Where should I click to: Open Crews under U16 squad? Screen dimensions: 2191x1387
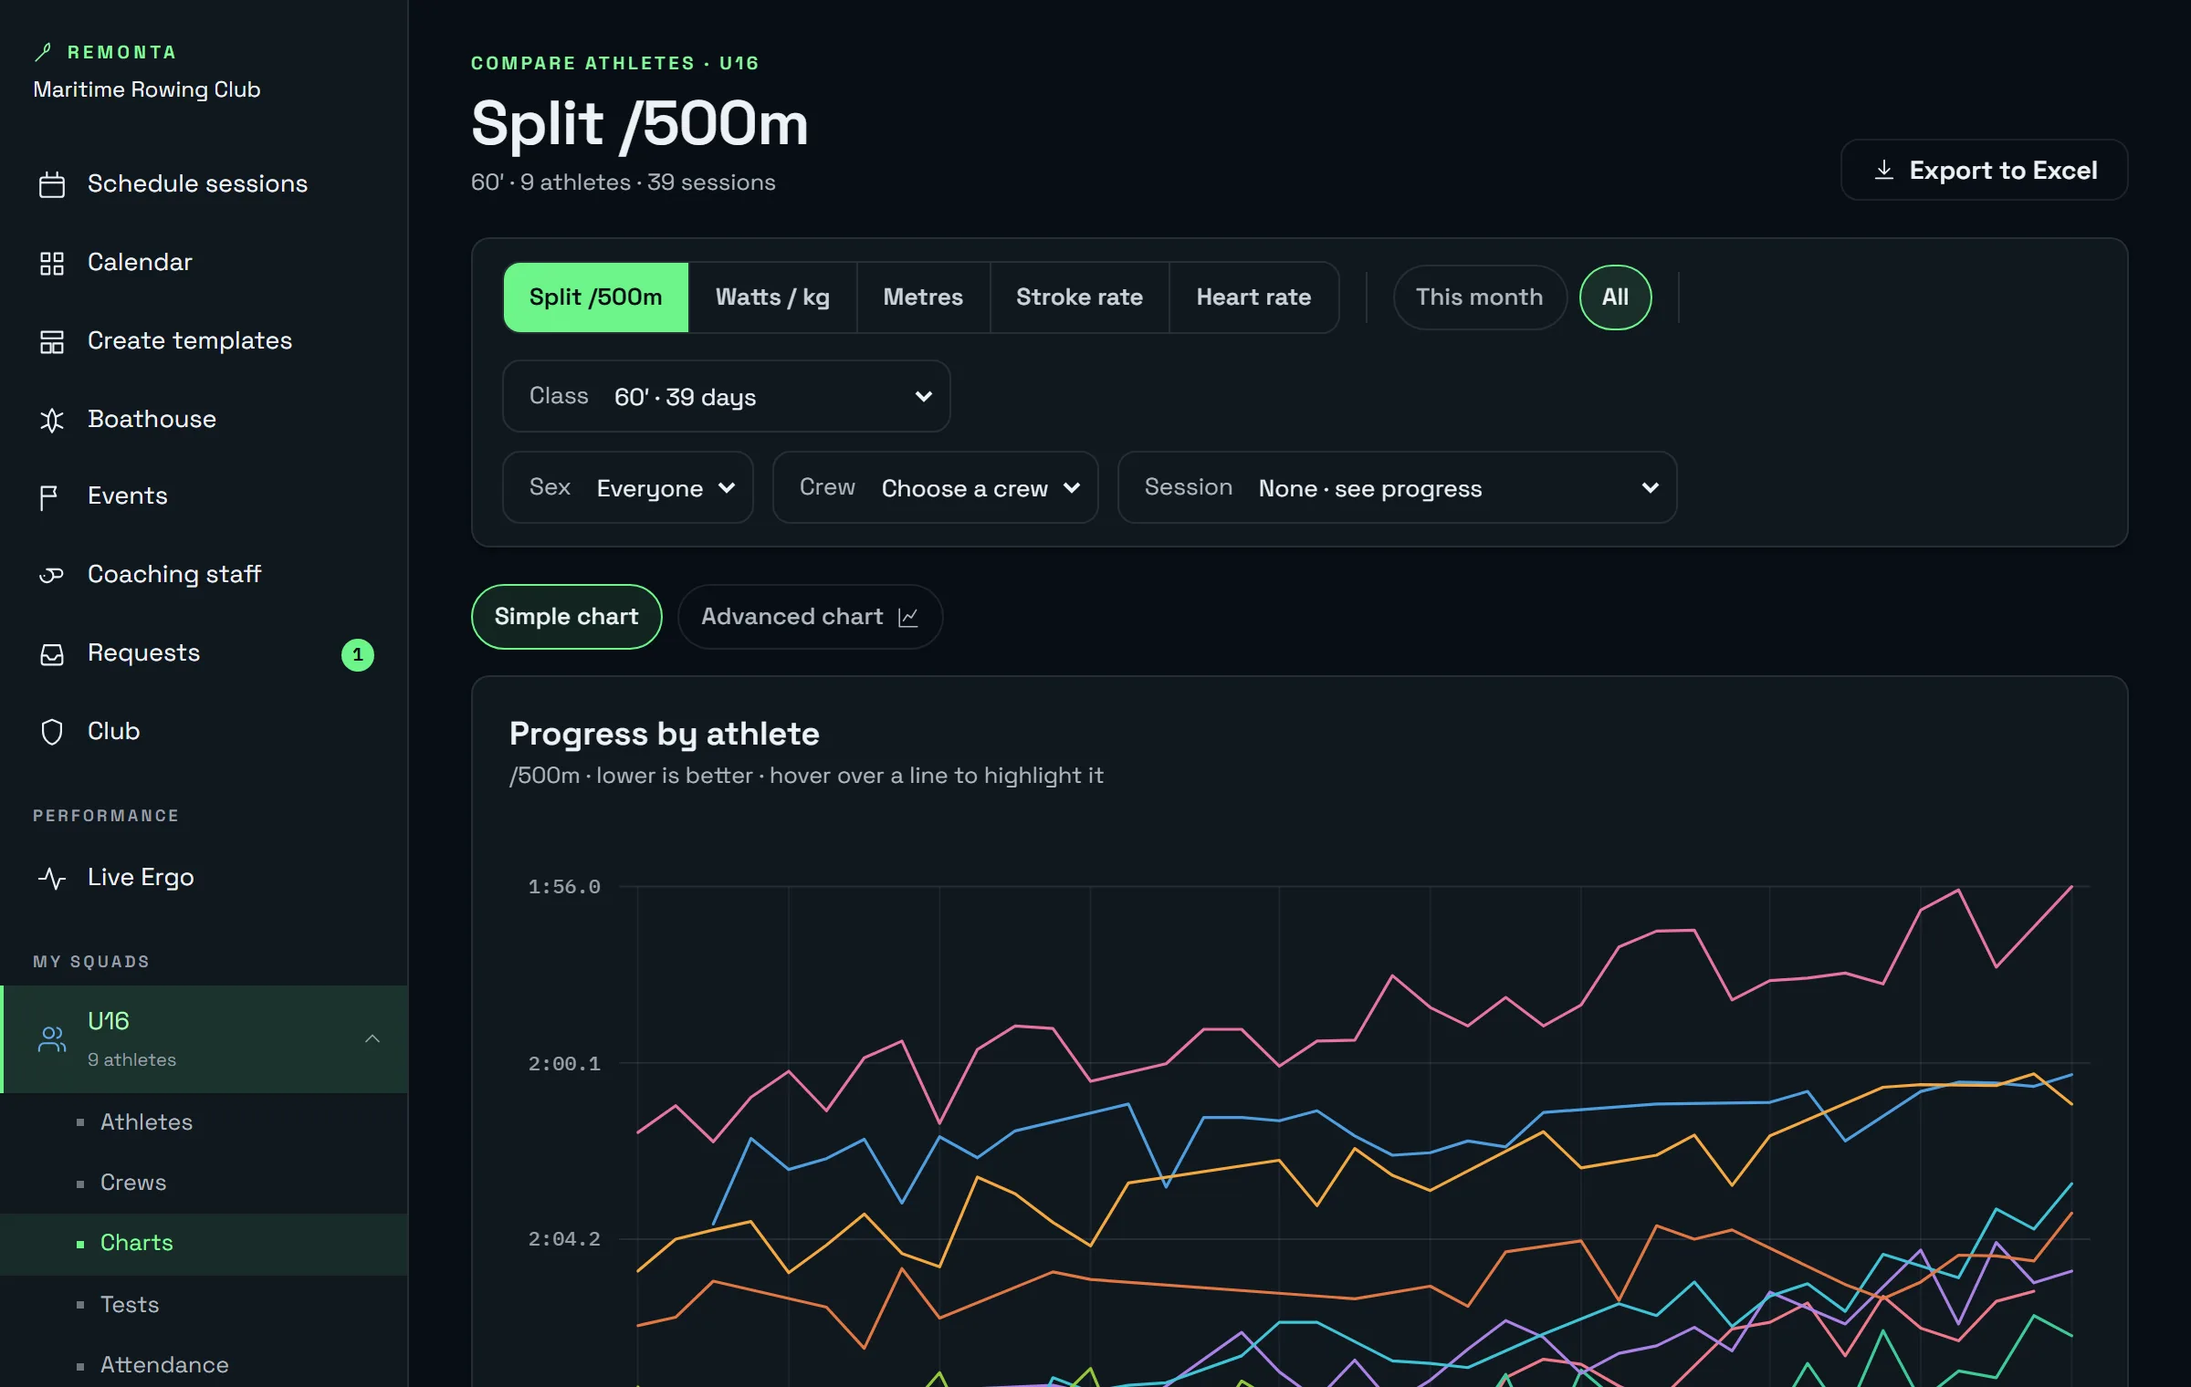[x=204, y=1183]
